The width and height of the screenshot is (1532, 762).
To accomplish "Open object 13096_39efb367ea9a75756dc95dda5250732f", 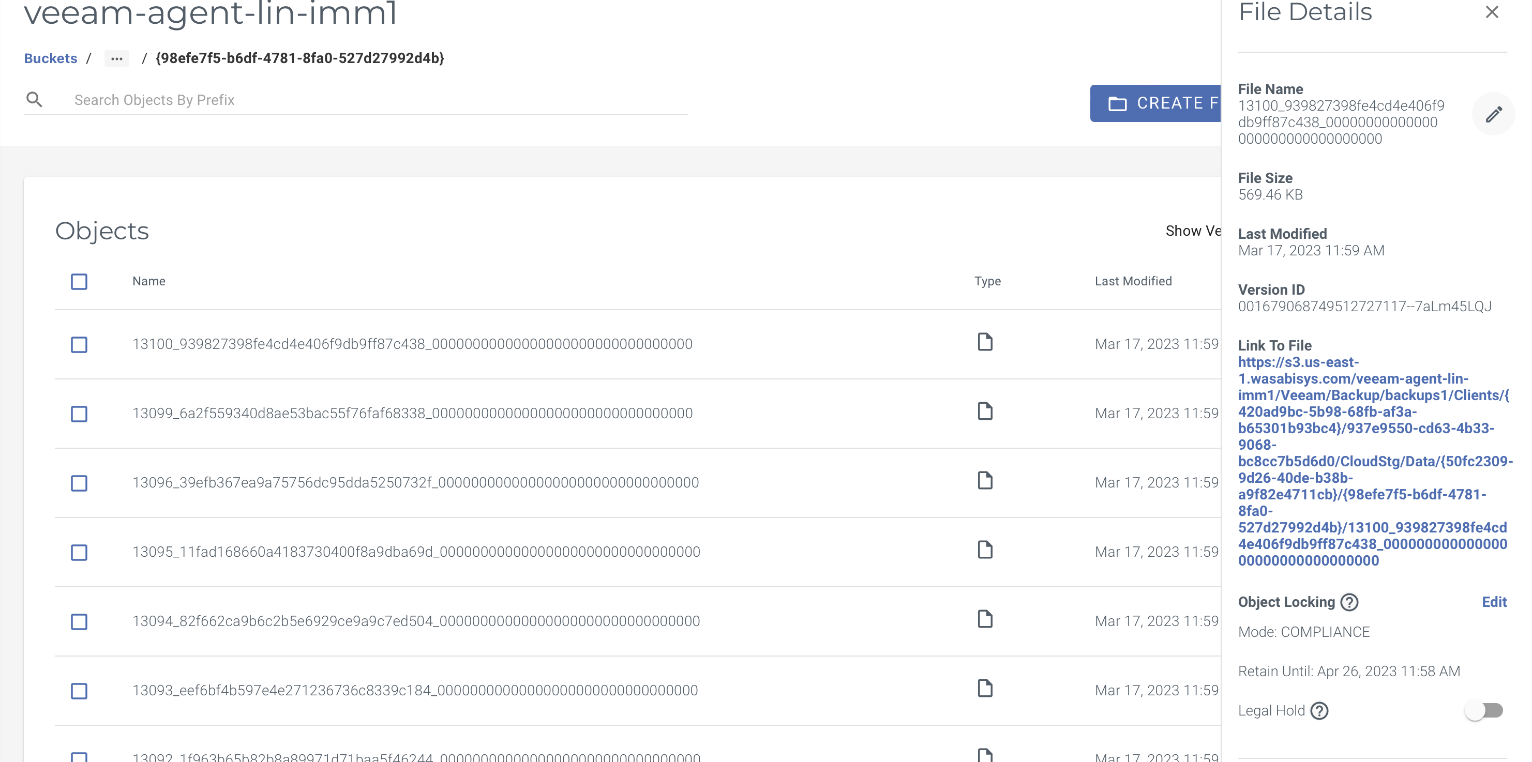I will (415, 483).
